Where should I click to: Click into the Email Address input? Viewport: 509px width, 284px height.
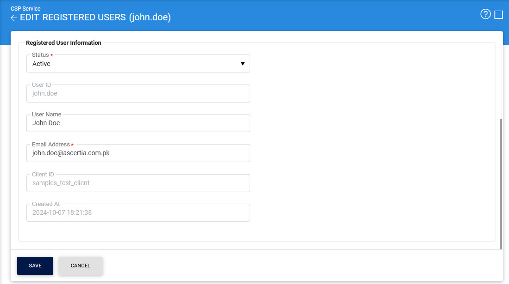click(138, 153)
